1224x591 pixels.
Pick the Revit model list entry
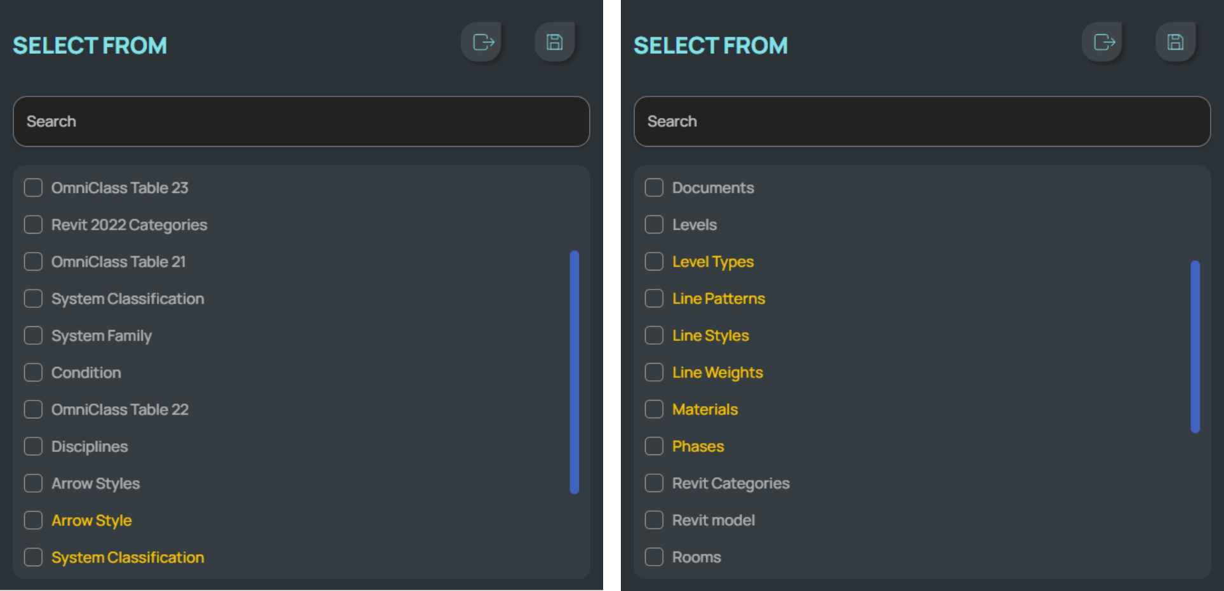(714, 521)
